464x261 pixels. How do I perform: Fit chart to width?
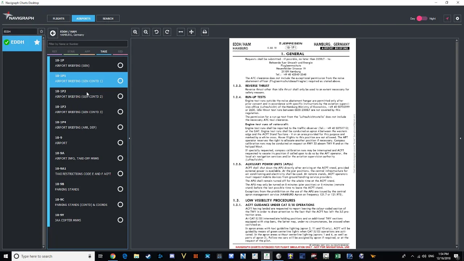click(181, 32)
